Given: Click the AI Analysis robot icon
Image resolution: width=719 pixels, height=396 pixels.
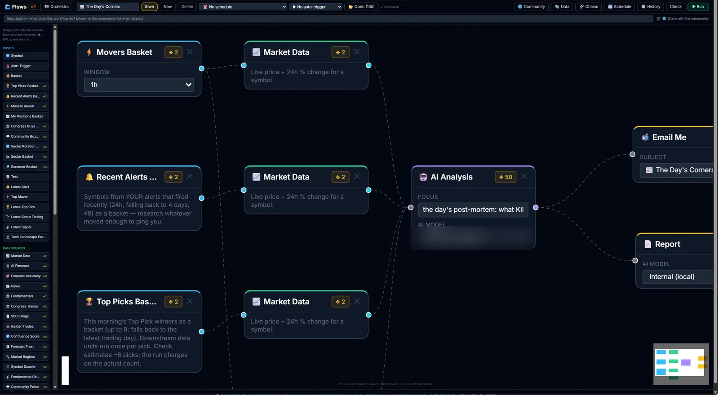Looking at the screenshot, I should tap(423, 177).
